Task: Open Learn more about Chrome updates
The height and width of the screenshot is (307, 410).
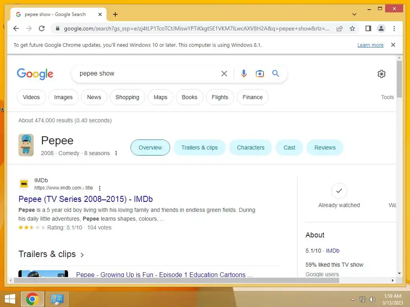Action: pyautogui.click(x=370, y=45)
